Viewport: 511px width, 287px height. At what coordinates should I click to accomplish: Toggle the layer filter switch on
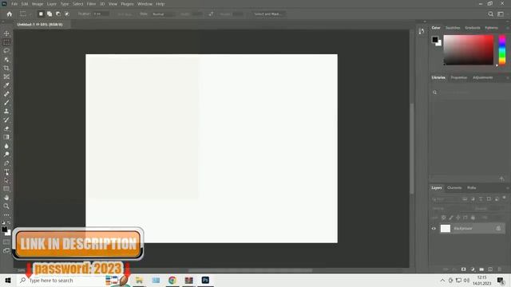point(504,198)
